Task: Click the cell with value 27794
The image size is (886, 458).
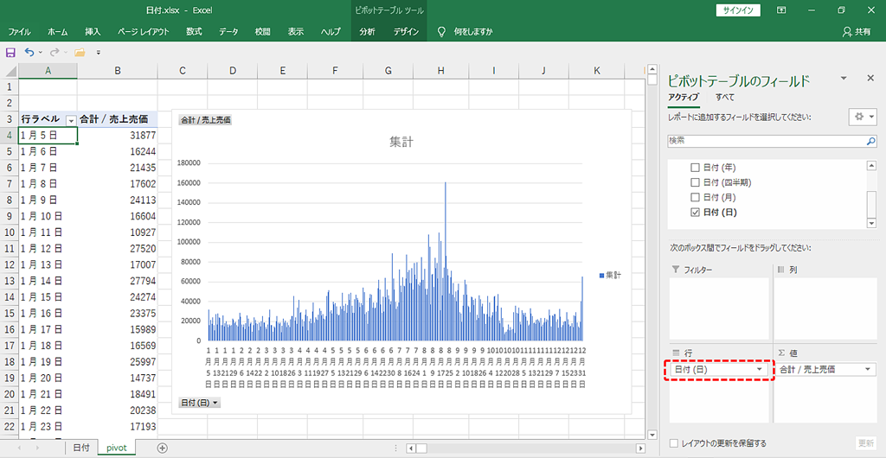Action: click(x=118, y=280)
